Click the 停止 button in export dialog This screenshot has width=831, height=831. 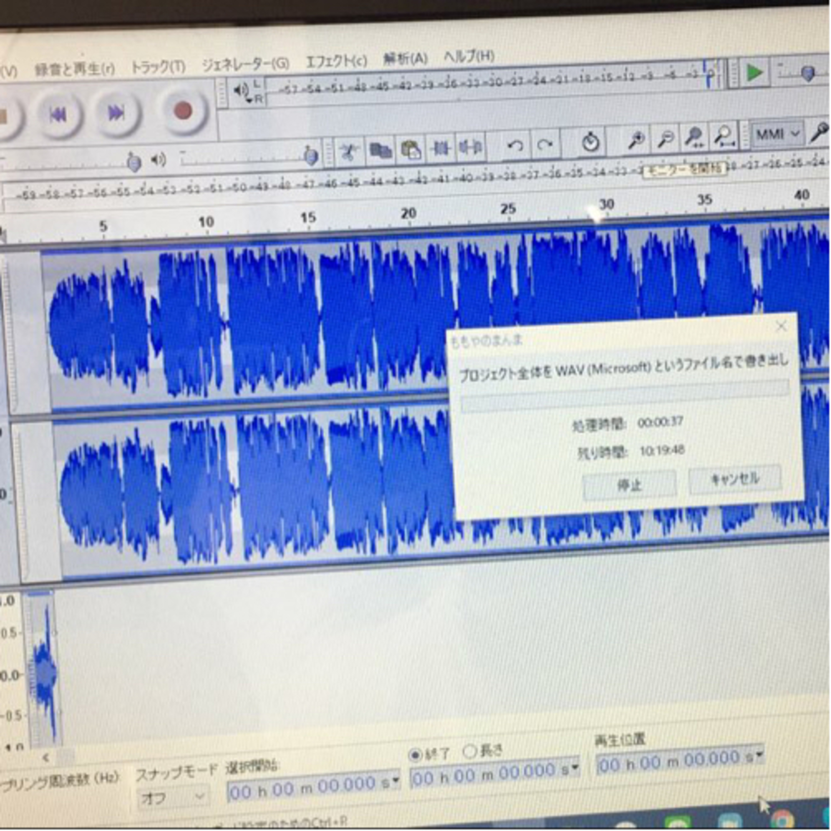[x=629, y=485]
